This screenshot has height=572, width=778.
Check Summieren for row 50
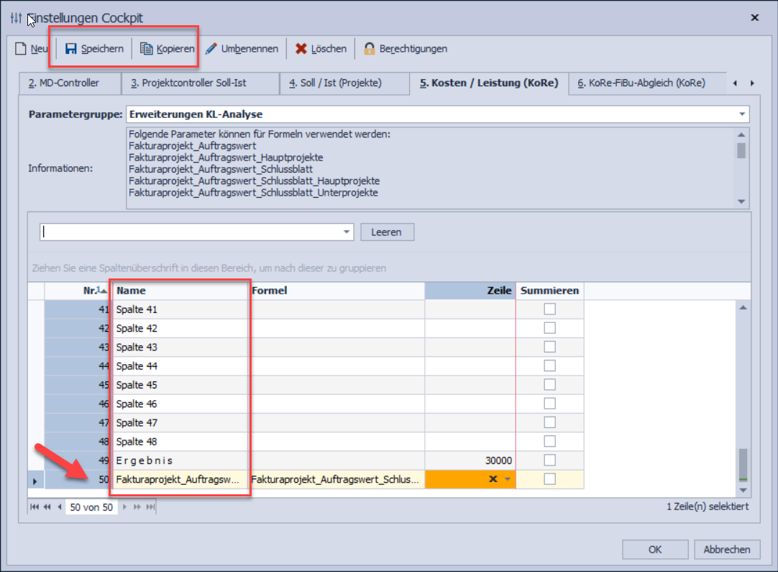tap(549, 479)
